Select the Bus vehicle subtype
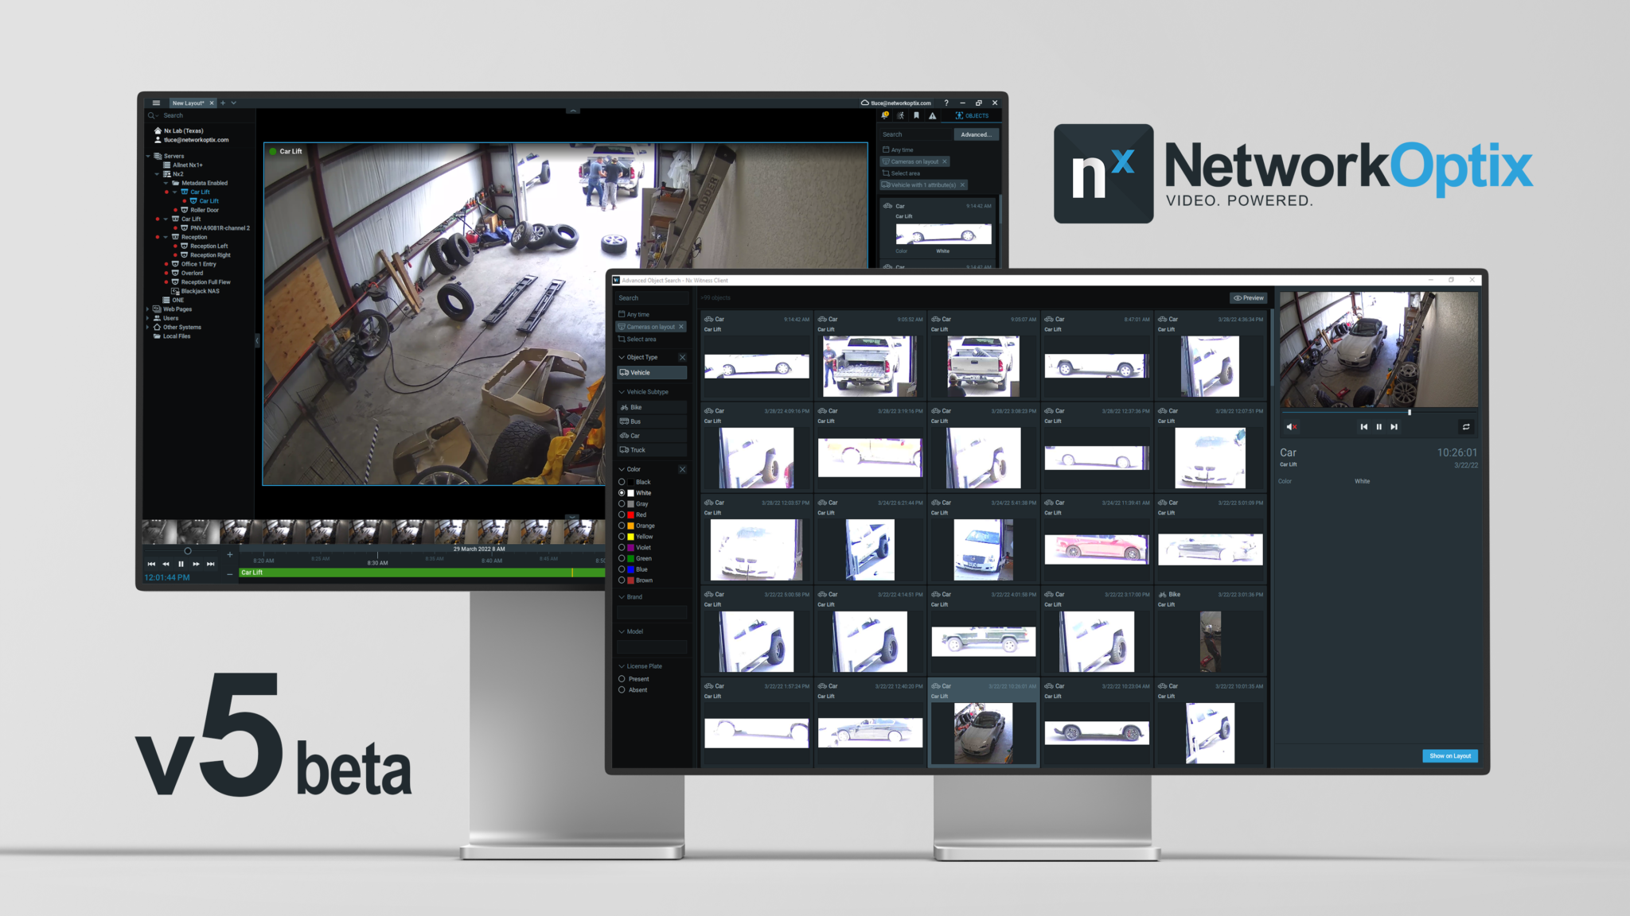The image size is (1630, 916). [637, 420]
